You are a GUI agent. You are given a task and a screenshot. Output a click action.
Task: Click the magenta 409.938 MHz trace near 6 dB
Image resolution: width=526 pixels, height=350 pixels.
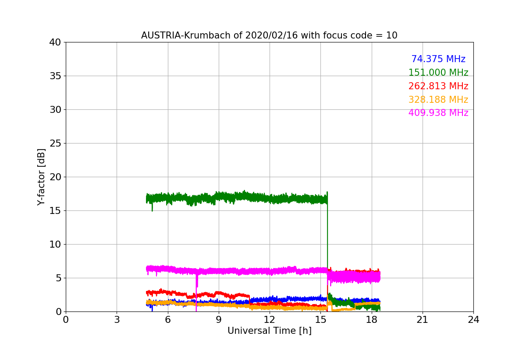[237, 271]
